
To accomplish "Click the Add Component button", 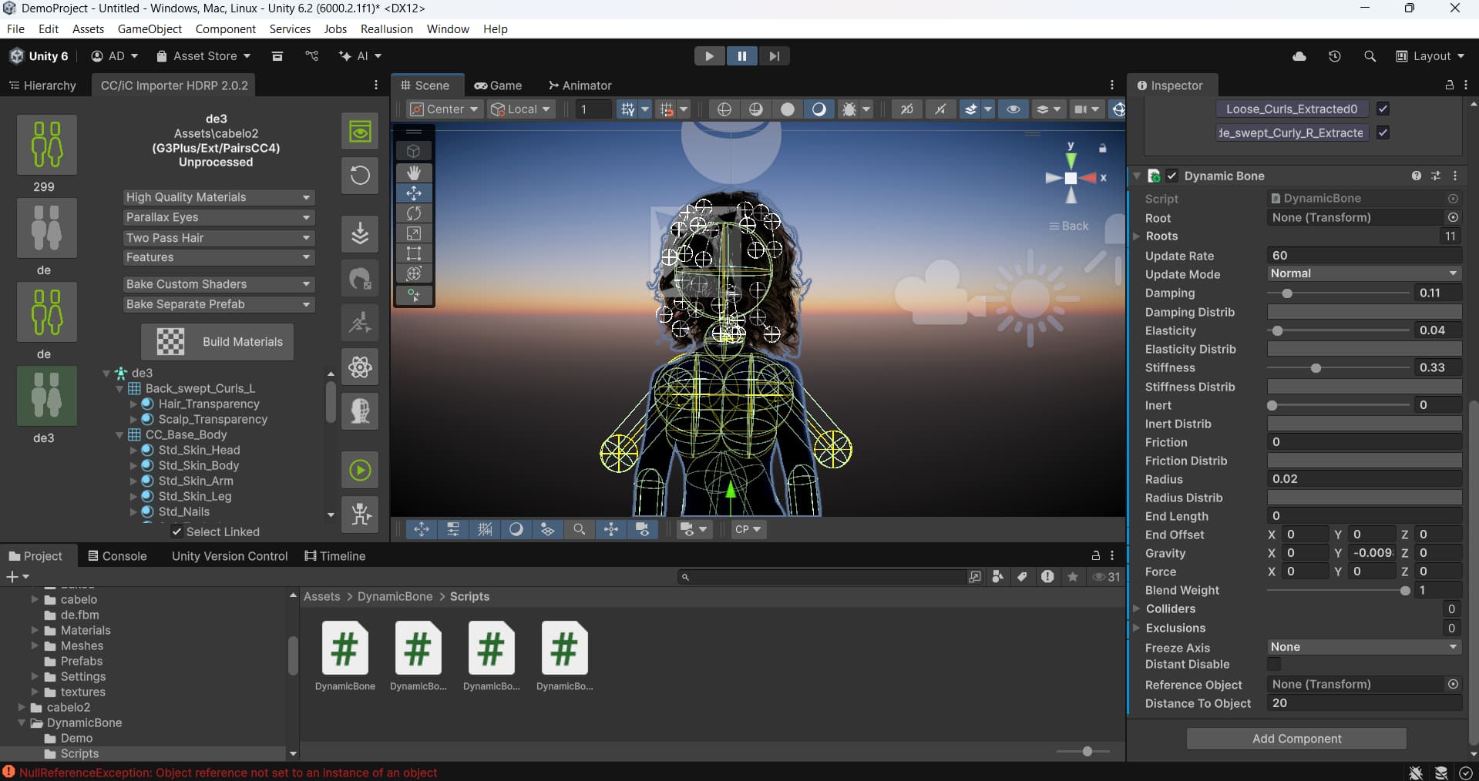I will click(x=1296, y=739).
